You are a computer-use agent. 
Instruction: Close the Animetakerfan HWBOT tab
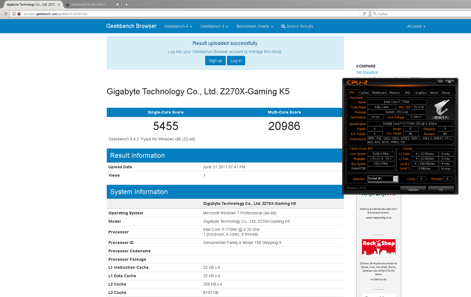click(117, 4)
